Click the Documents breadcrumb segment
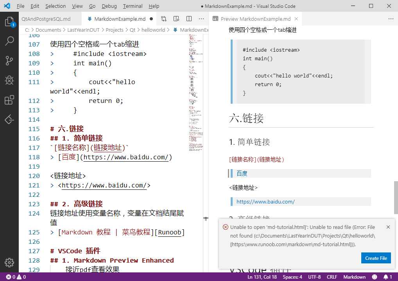The height and width of the screenshot is (281, 398). pos(48,30)
